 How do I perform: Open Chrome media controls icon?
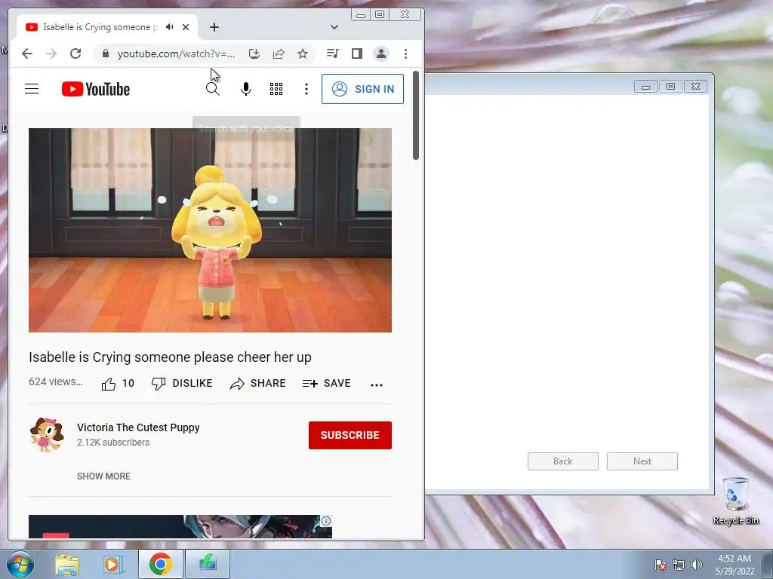tap(333, 54)
